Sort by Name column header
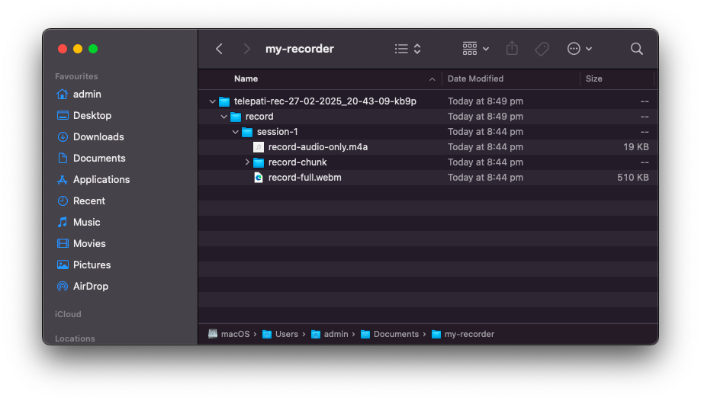The height and width of the screenshot is (401, 701). [246, 79]
